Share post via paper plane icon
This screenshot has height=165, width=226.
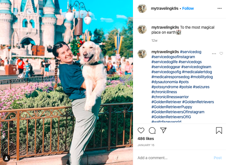(163, 130)
